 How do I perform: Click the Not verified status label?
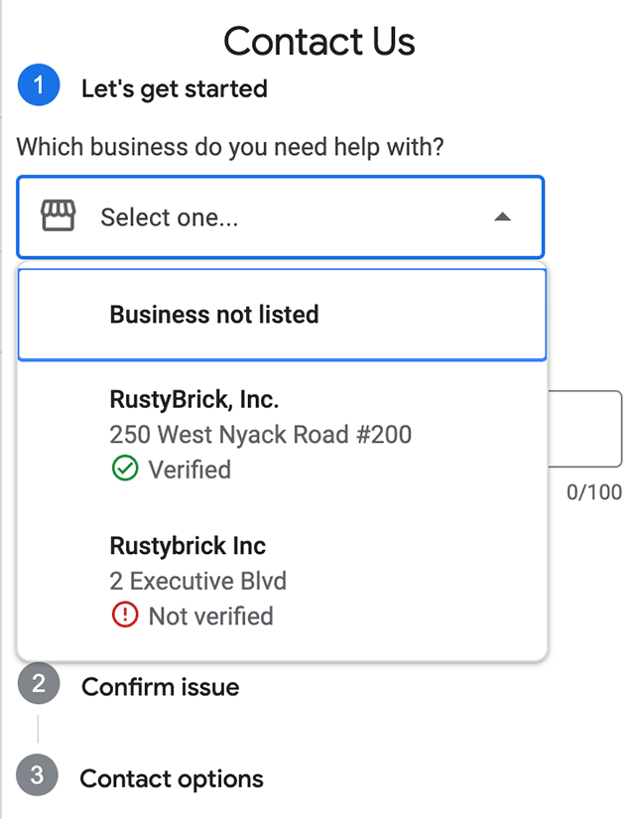point(211,615)
